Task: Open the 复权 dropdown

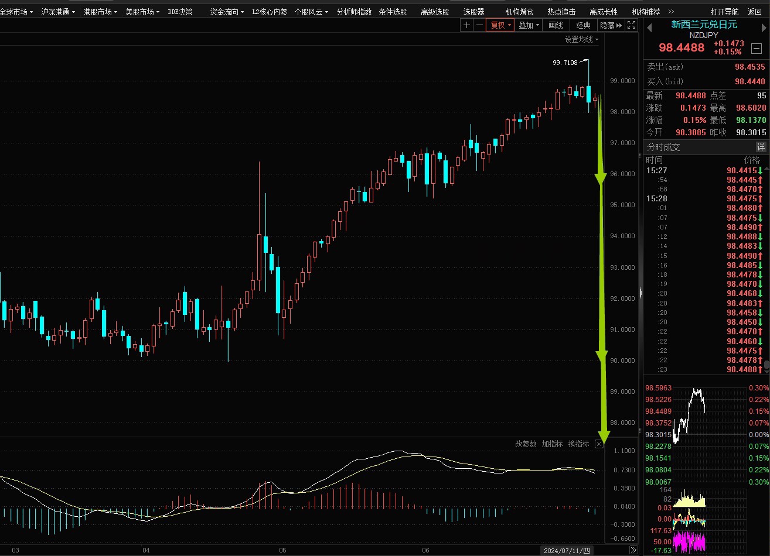Action: coord(500,25)
